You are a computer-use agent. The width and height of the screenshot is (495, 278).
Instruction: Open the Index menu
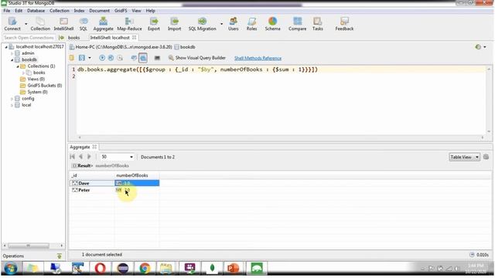79,10
